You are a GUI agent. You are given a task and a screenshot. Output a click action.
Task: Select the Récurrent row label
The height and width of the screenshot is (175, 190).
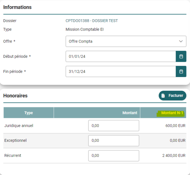[x=13, y=155]
